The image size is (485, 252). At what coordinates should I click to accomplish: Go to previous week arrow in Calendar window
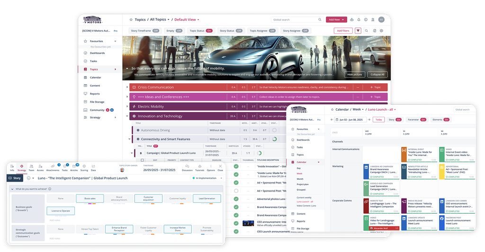(332, 120)
